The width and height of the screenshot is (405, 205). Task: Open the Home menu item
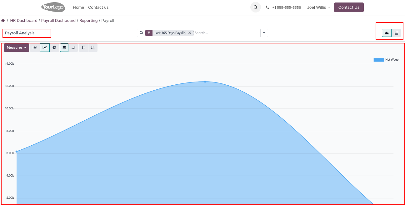click(x=78, y=7)
